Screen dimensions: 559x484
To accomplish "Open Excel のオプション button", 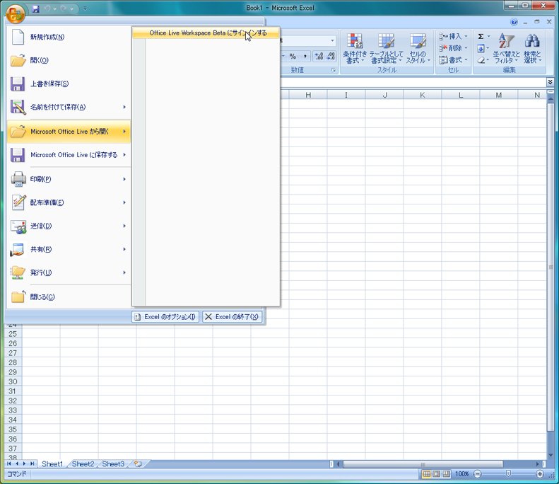I will [165, 317].
